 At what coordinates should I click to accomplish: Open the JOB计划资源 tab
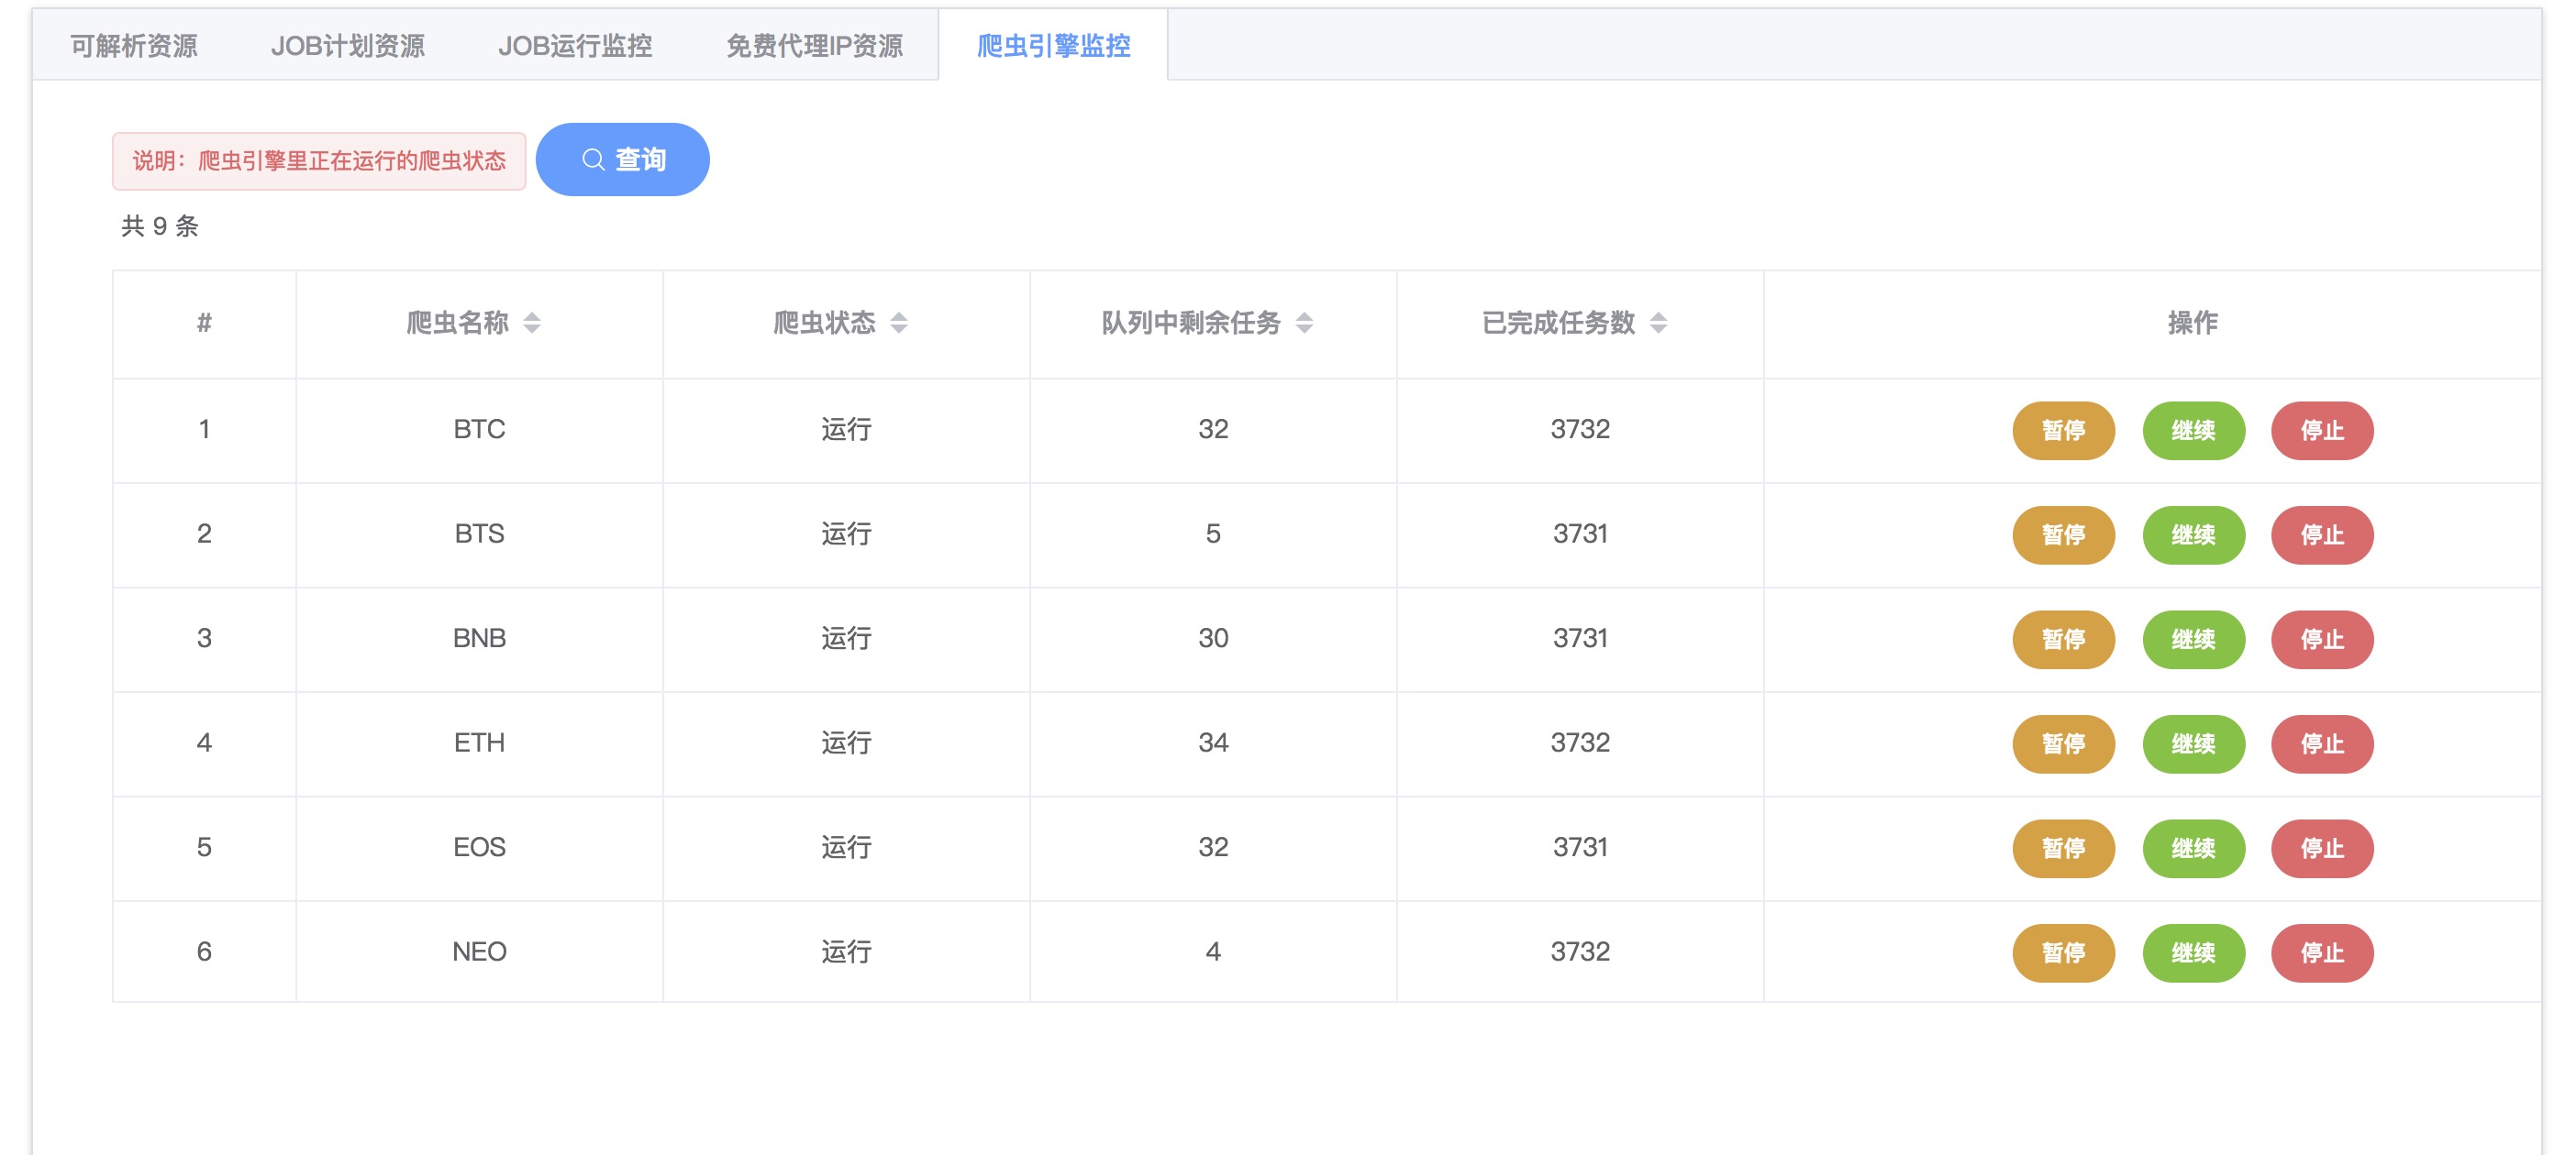pos(347,46)
